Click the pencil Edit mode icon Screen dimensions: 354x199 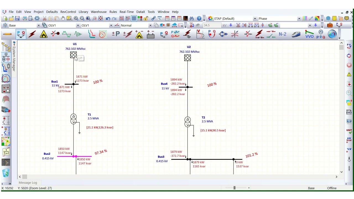7,34
